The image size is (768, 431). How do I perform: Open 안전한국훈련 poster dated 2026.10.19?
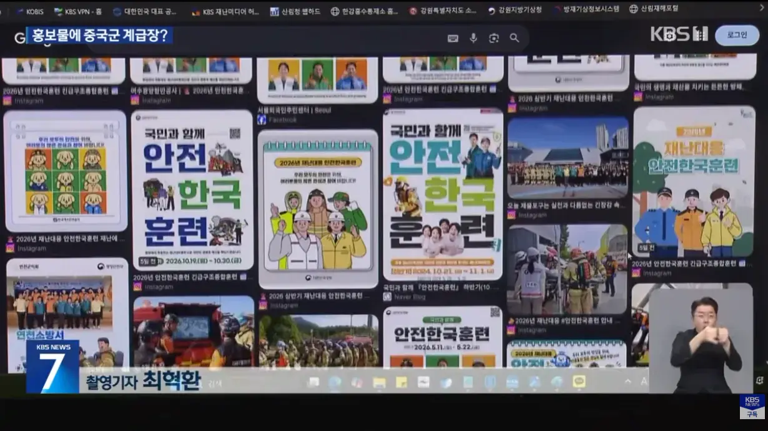[x=192, y=190]
